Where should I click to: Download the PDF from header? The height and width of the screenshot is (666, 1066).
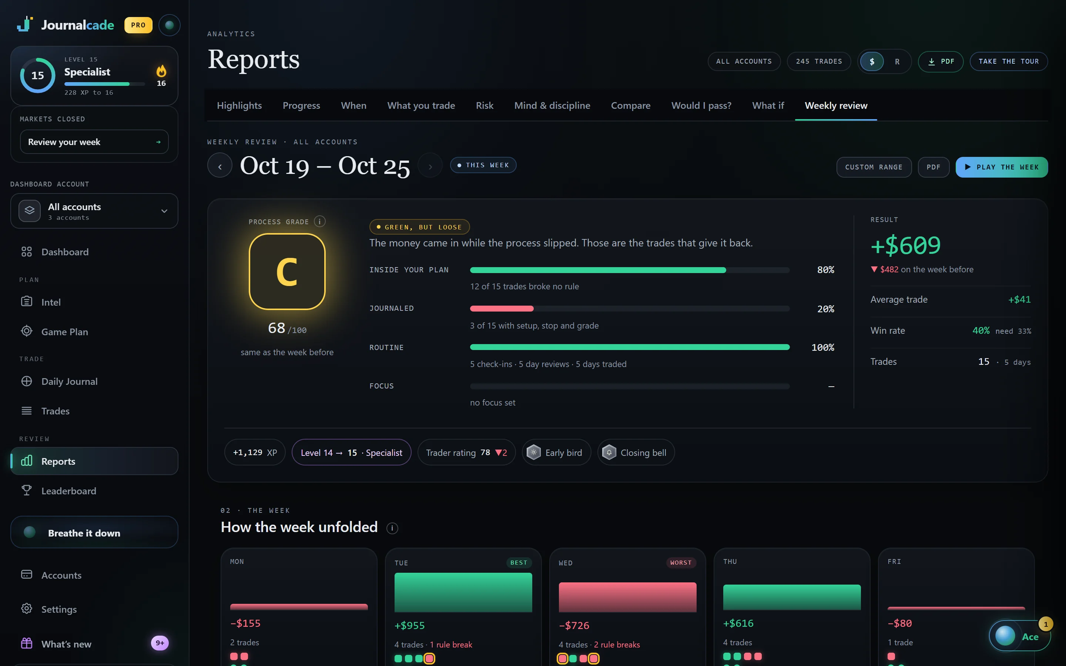coord(941,61)
